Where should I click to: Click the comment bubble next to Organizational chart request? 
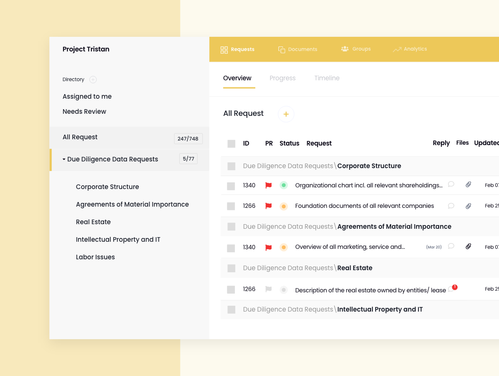(x=451, y=184)
